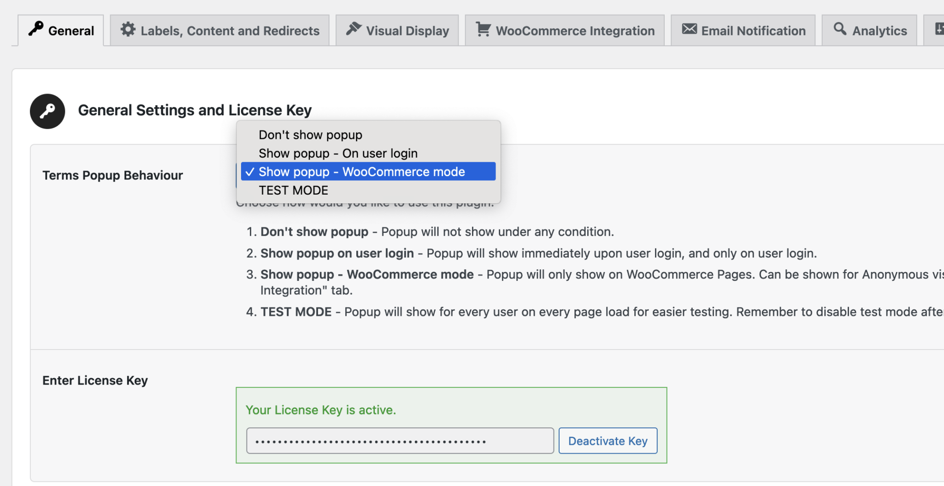Open Labels, Content and Redirects tab
Viewport: 944px width, 486px height.
click(x=219, y=30)
